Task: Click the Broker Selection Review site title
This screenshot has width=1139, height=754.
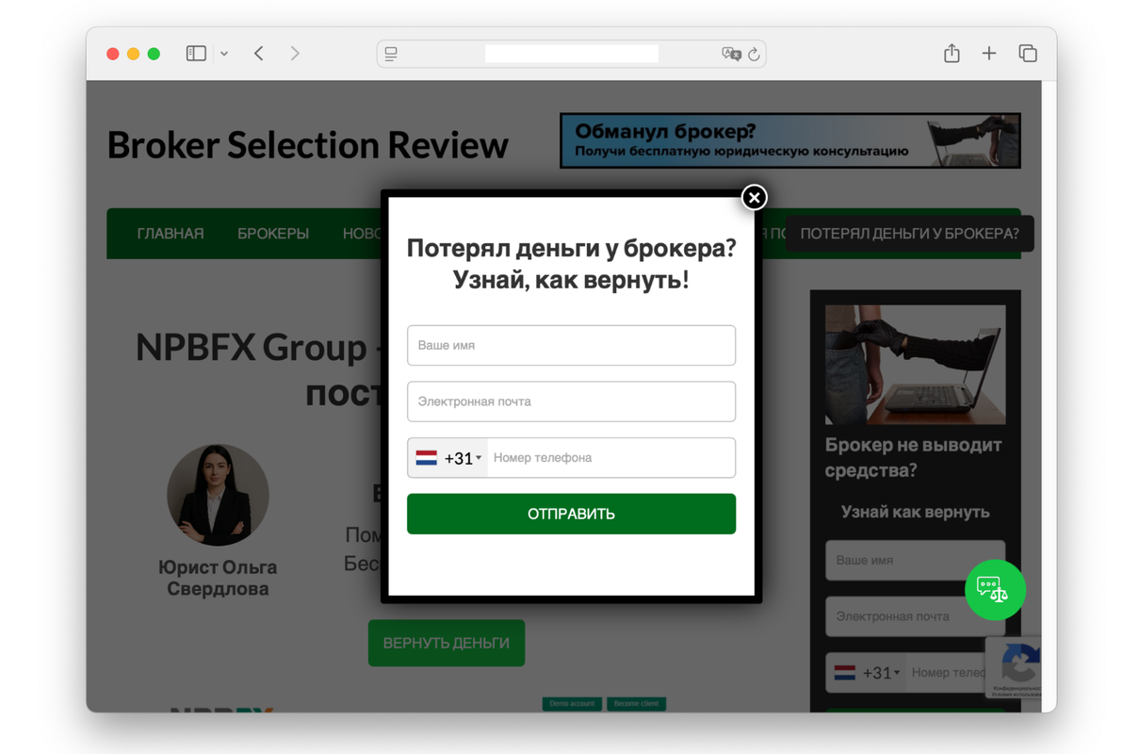Action: (307, 145)
